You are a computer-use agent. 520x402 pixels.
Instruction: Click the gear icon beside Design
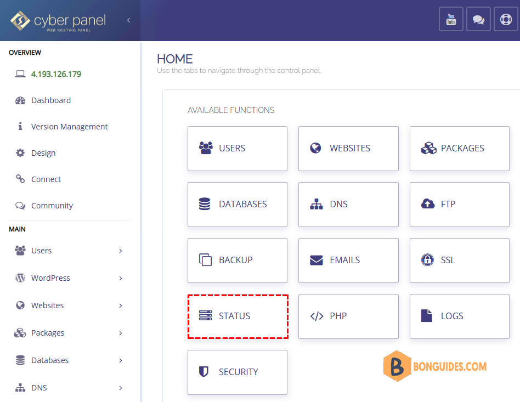click(20, 152)
